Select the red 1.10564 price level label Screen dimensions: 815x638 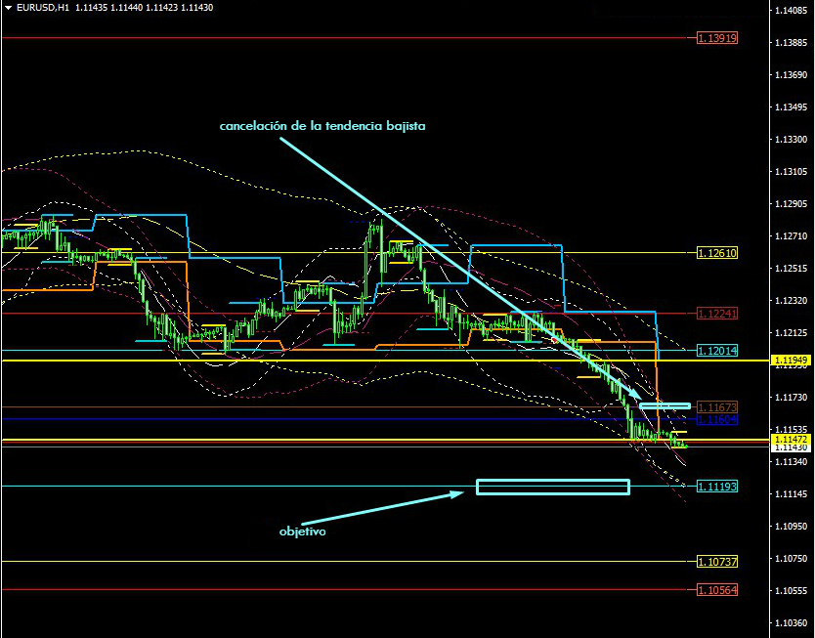[x=716, y=590]
